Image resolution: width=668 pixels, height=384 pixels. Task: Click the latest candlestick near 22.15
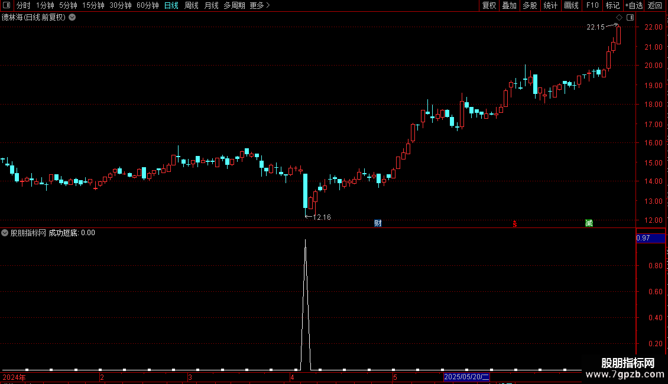pos(618,35)
